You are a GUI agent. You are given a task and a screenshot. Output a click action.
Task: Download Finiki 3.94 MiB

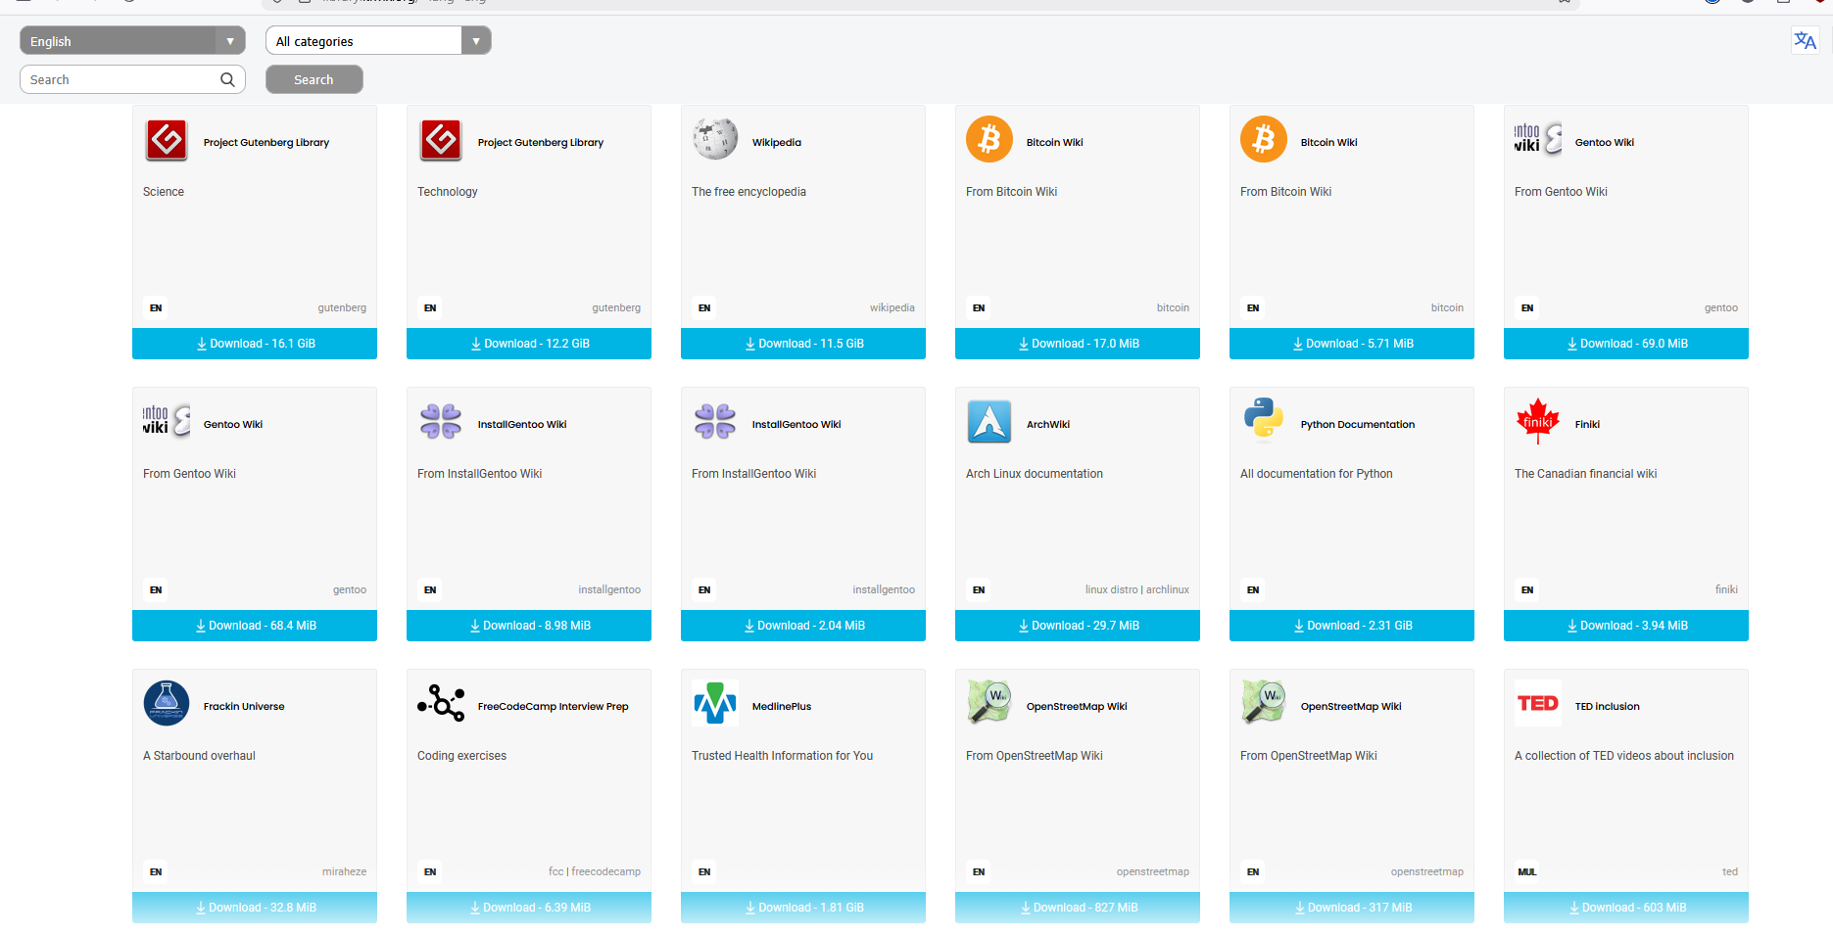1626,626
